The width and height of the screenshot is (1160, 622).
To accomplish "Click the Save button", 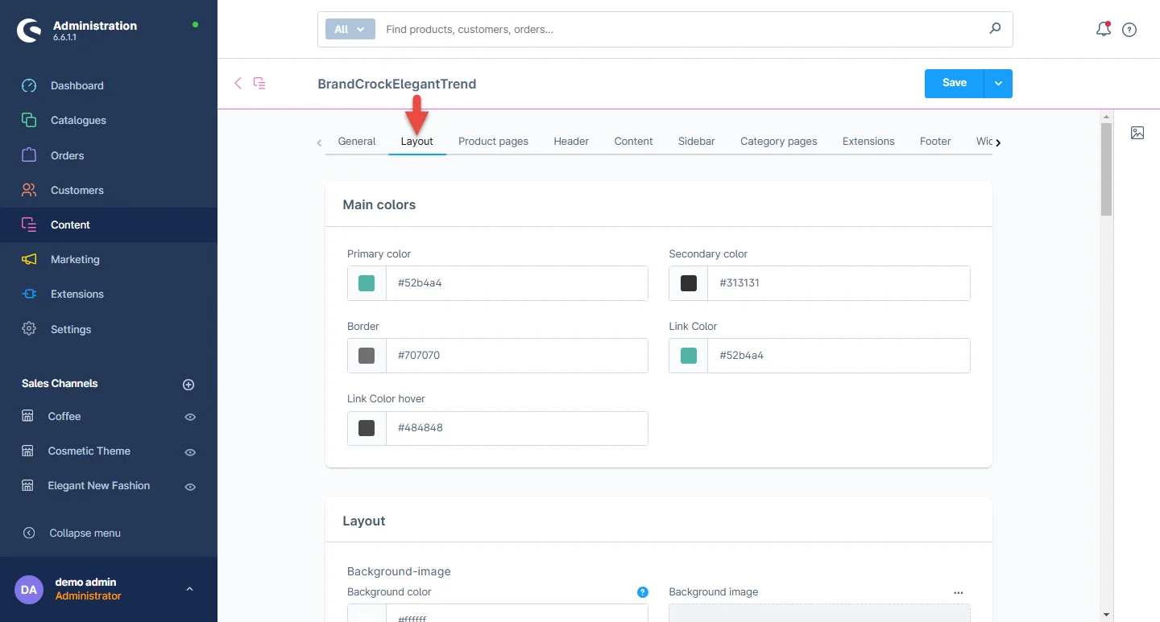I will pyautogui.click(x=954, y=84).
